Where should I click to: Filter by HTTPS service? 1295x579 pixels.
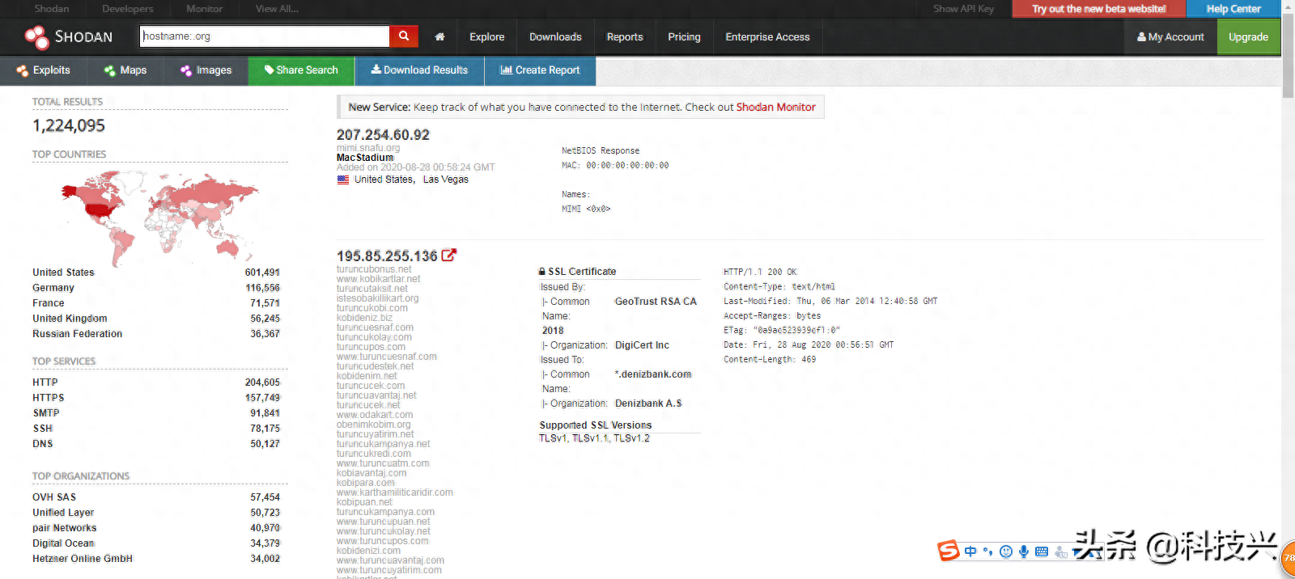tap(49, 398)
